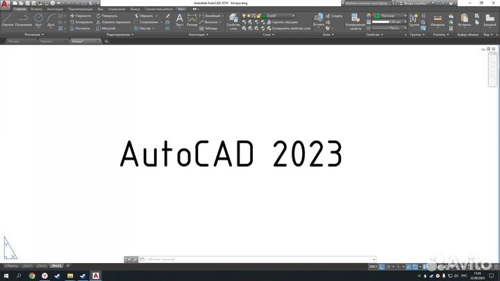Click the Вставить (Paste) clipboard icon
The height and width of the screenshot is (281, 500).
pos(465,19)
